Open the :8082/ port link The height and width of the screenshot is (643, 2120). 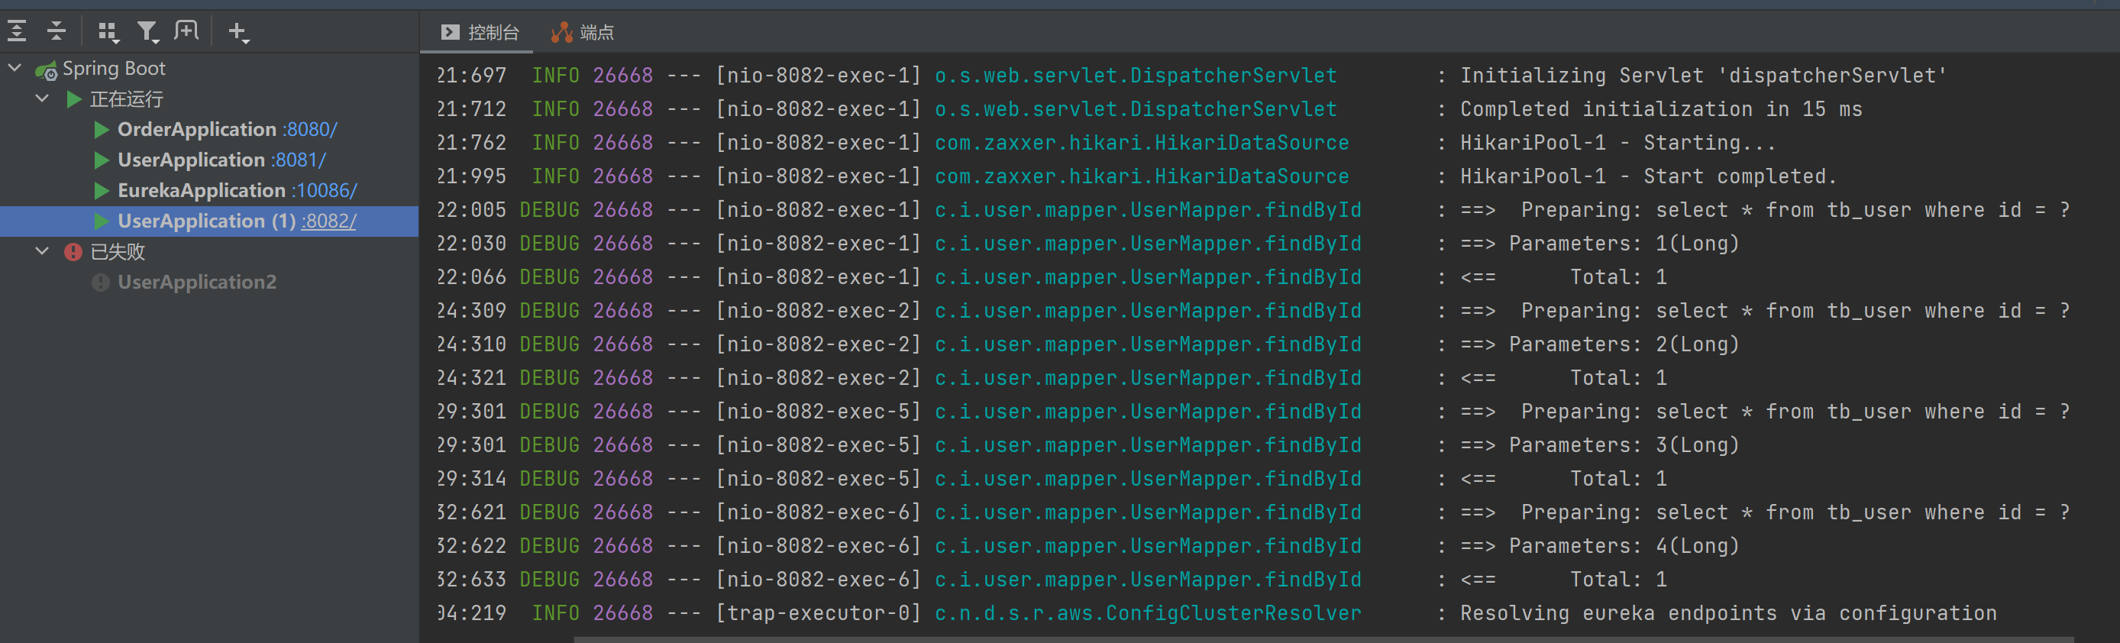pyautogui.click(x=328, y=221)
